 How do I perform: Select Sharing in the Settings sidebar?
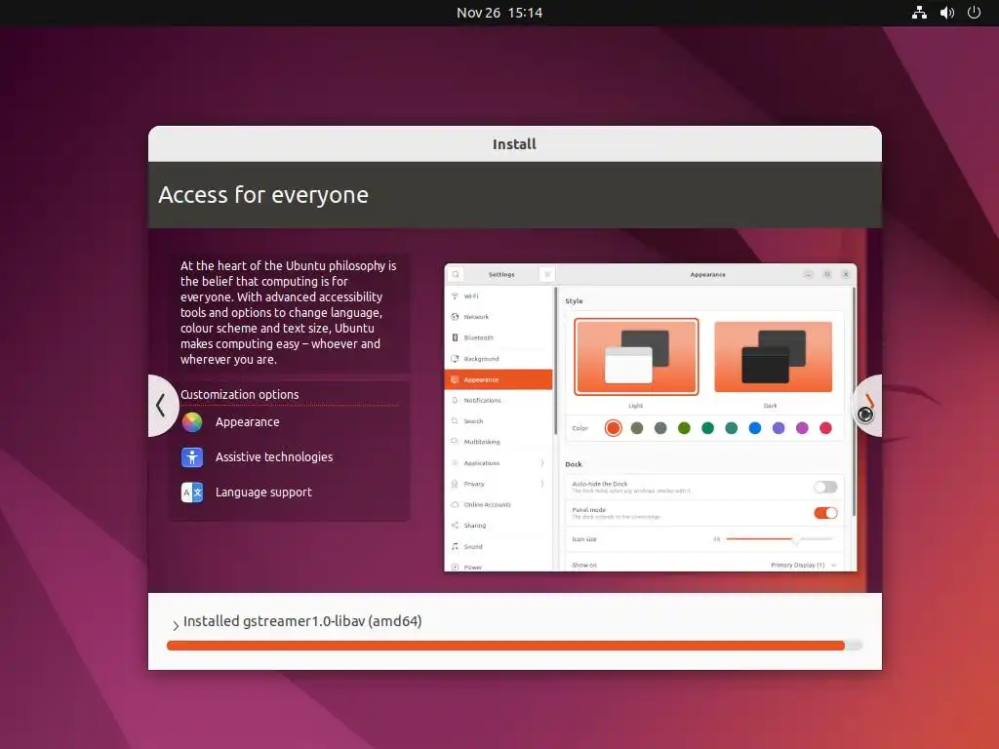click(x=499, y=526)
